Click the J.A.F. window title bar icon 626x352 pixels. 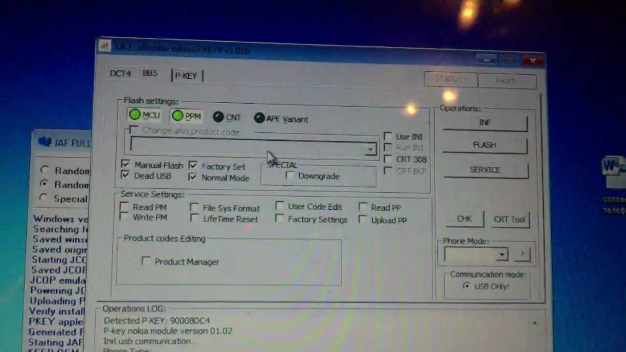coord(104,46)
